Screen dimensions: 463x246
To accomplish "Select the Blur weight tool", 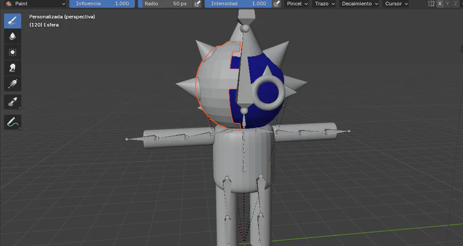I will [12, 36].
